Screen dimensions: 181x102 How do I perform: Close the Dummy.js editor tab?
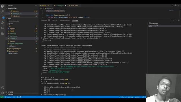tap(66, 5)
